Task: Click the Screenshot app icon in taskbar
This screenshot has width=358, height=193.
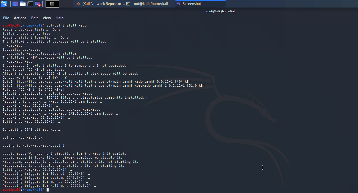Action: pyautogui.click(x=178, y=4)
